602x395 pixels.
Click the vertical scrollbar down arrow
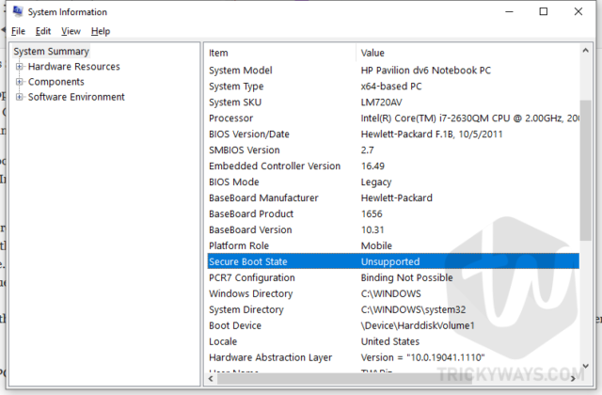point(585,366)
